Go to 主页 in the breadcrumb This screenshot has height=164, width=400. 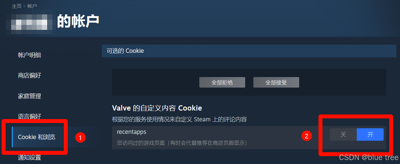[x=17, y=6]
